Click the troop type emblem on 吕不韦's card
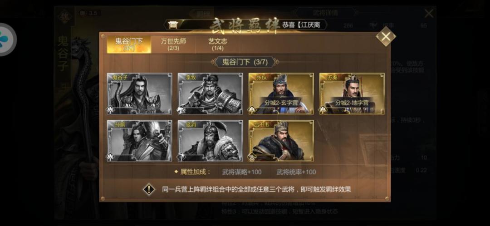The width and height of the screenshot is (490, 226). click(252, 157)
